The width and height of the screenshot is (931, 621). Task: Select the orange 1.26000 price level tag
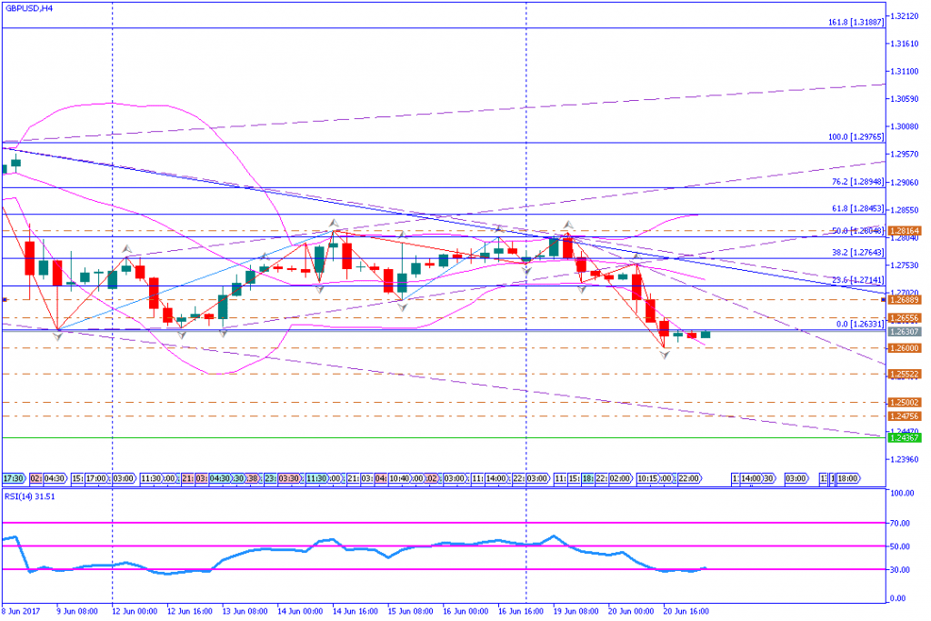coord(905,348)
